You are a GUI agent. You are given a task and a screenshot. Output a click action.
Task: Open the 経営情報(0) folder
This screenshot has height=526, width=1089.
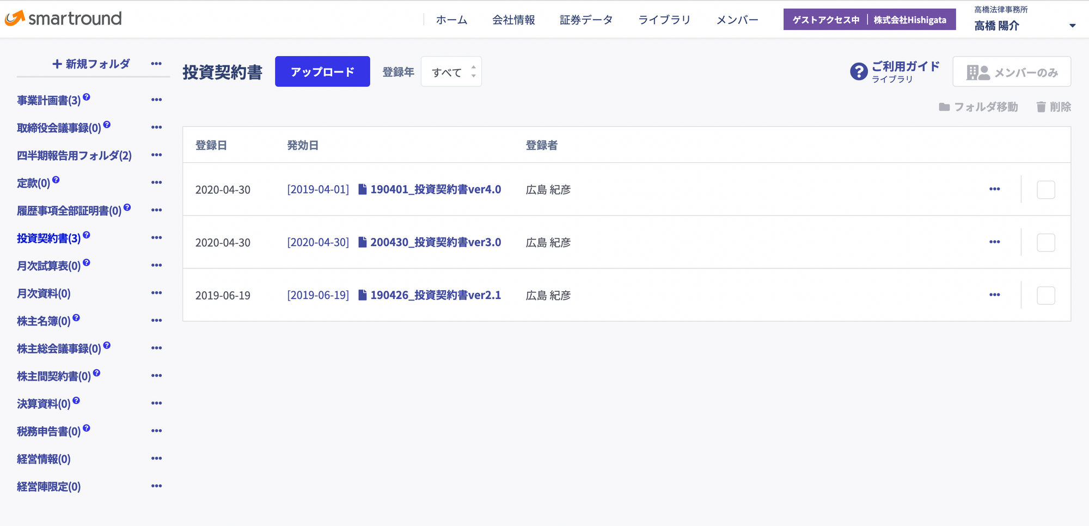point(44,459)
